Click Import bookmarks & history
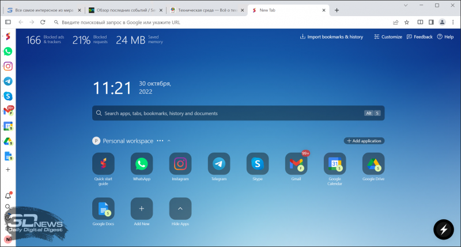The width and height of the screenshot is (461, 247). [x=331, y=37]
